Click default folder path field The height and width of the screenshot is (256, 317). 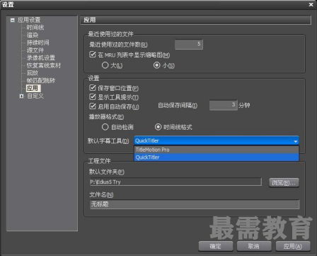pos(175,182)
